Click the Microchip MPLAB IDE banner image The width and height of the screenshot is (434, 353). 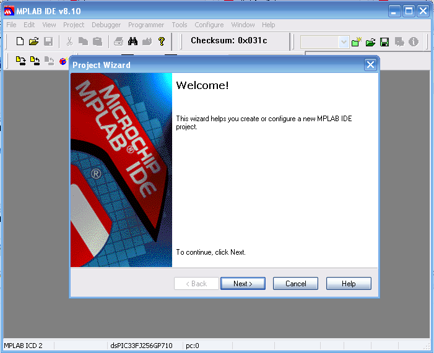click(x=121, y=170)
